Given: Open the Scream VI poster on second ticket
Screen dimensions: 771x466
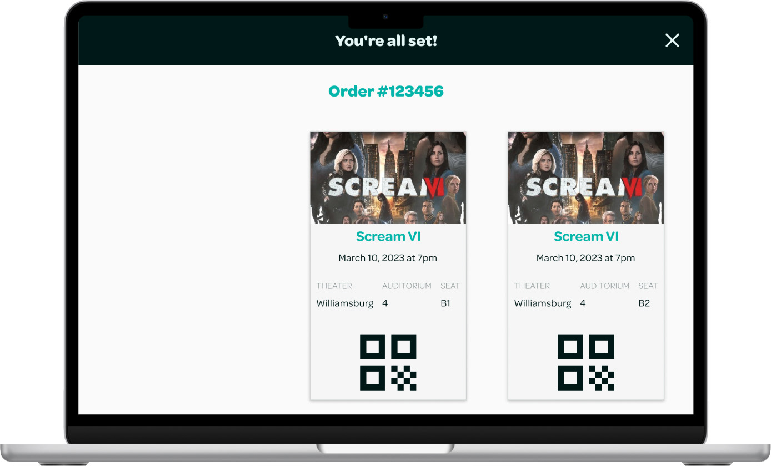Looking at the screenshot, I should pyautogui.click(x=585, y=178).
